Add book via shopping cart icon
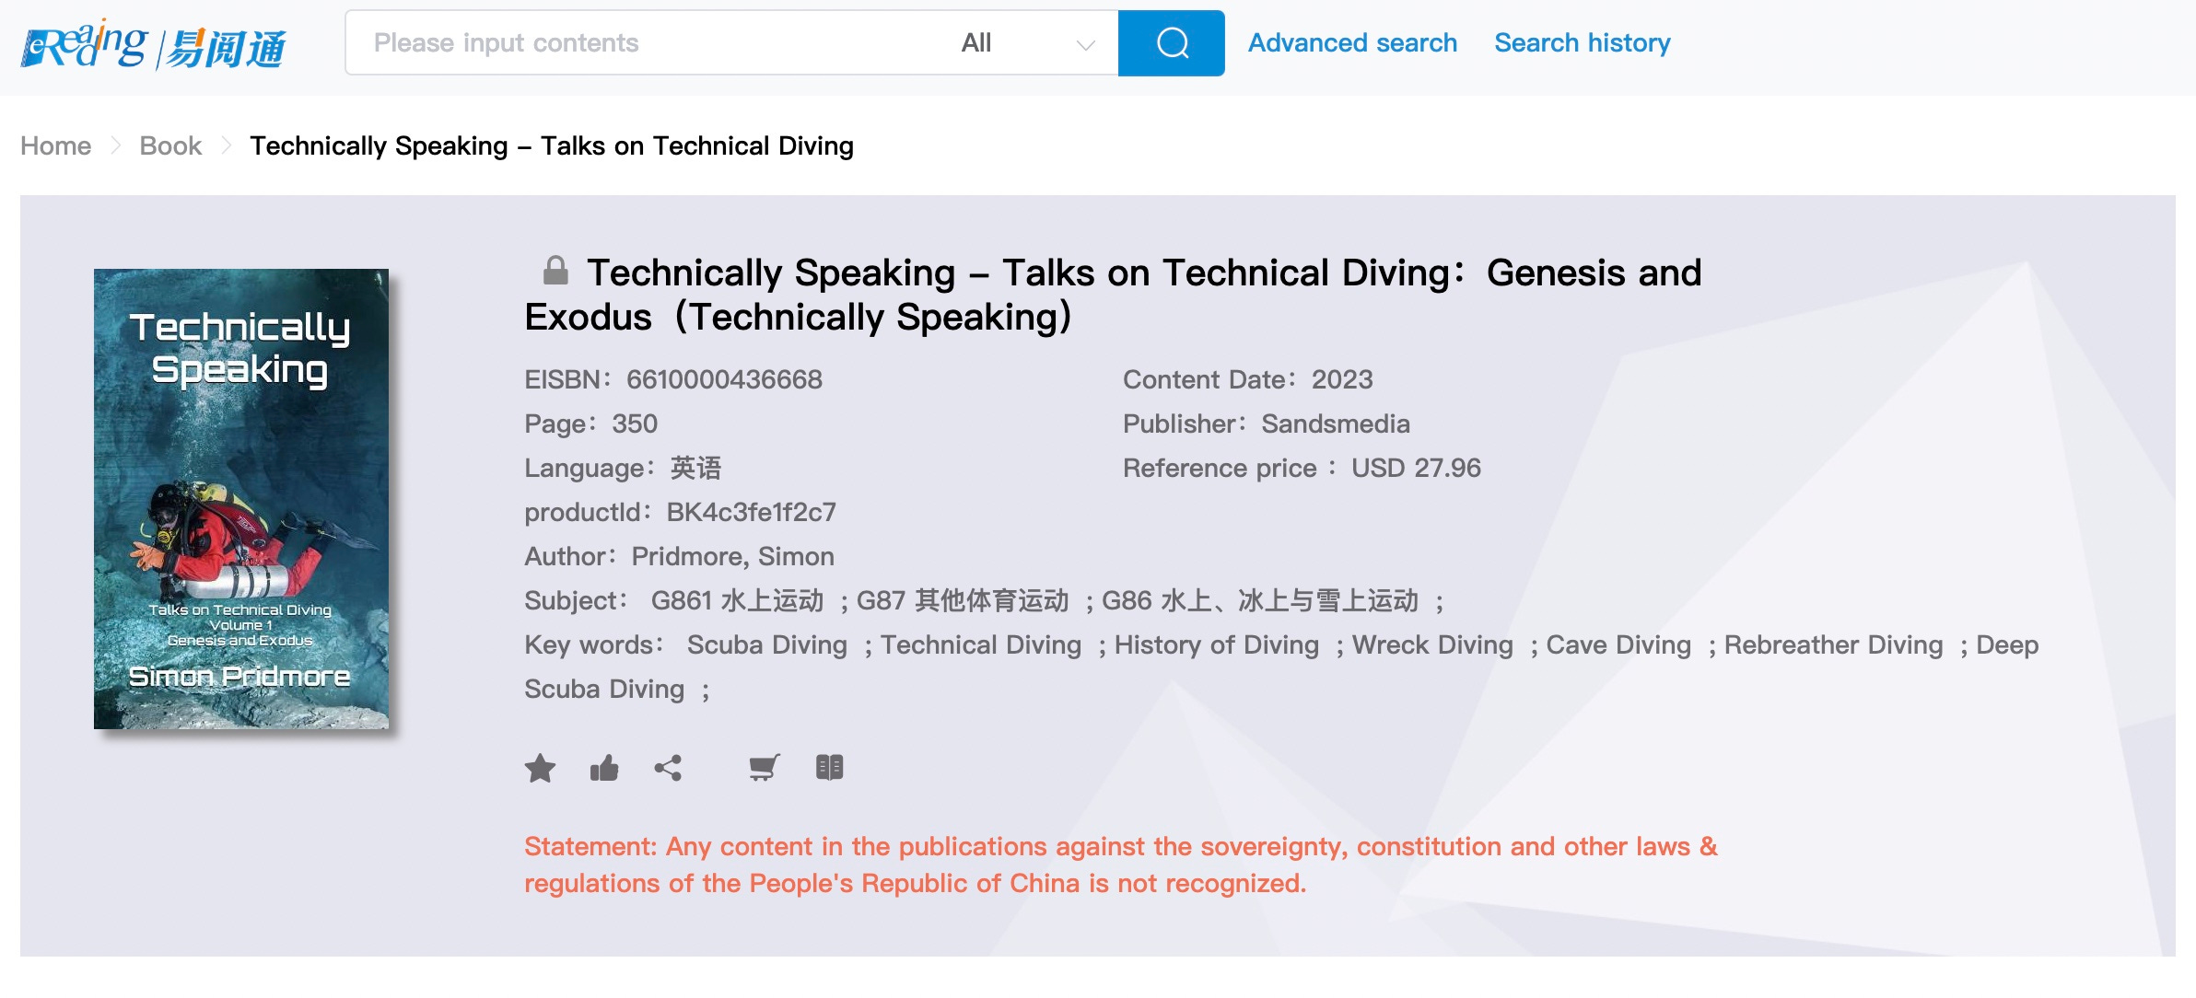 [x=764, y=768]
